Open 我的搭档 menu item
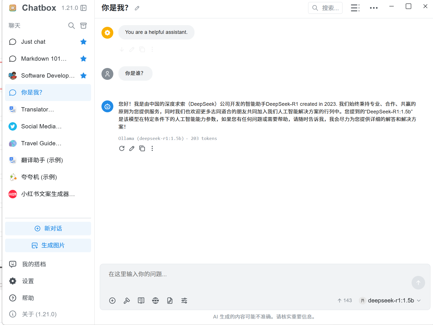Screen dimensions: 433x325 point(48,264)
